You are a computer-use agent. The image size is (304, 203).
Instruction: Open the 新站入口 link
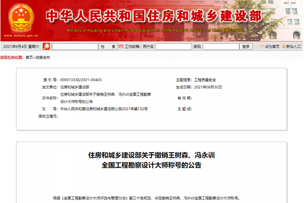294,47
